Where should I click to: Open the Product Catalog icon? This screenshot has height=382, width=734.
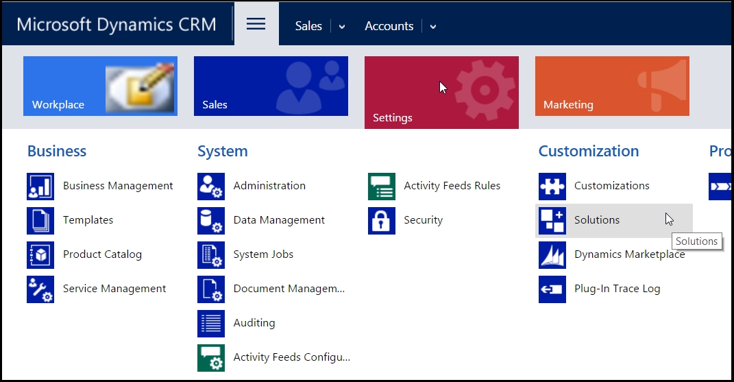40,254
